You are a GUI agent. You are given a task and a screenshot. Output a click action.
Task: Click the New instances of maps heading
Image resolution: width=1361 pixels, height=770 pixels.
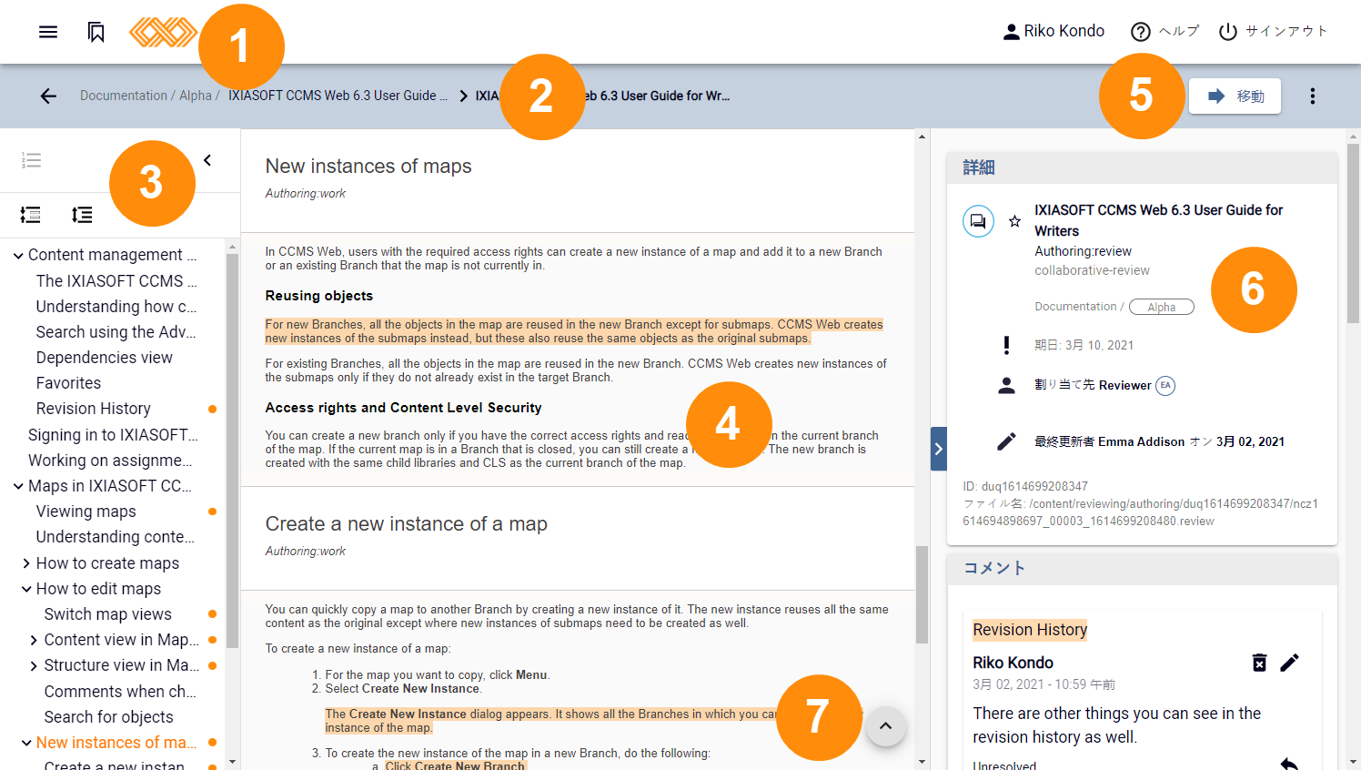(368, 167)
